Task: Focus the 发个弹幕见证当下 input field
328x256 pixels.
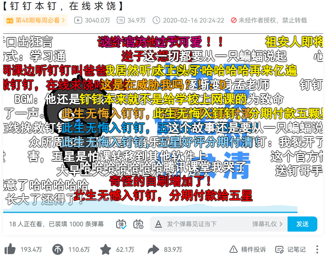Action: (207, 224)
